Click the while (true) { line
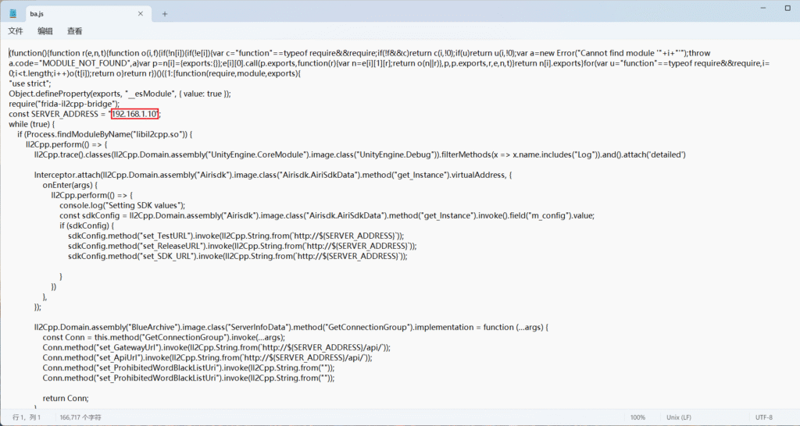 pyautogui.click(x=31, y=124)
